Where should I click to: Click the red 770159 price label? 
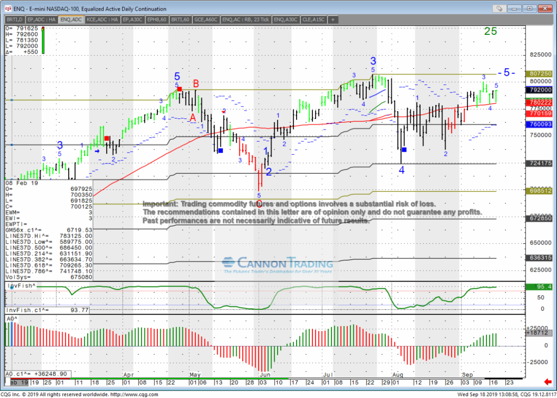point(539,113)
